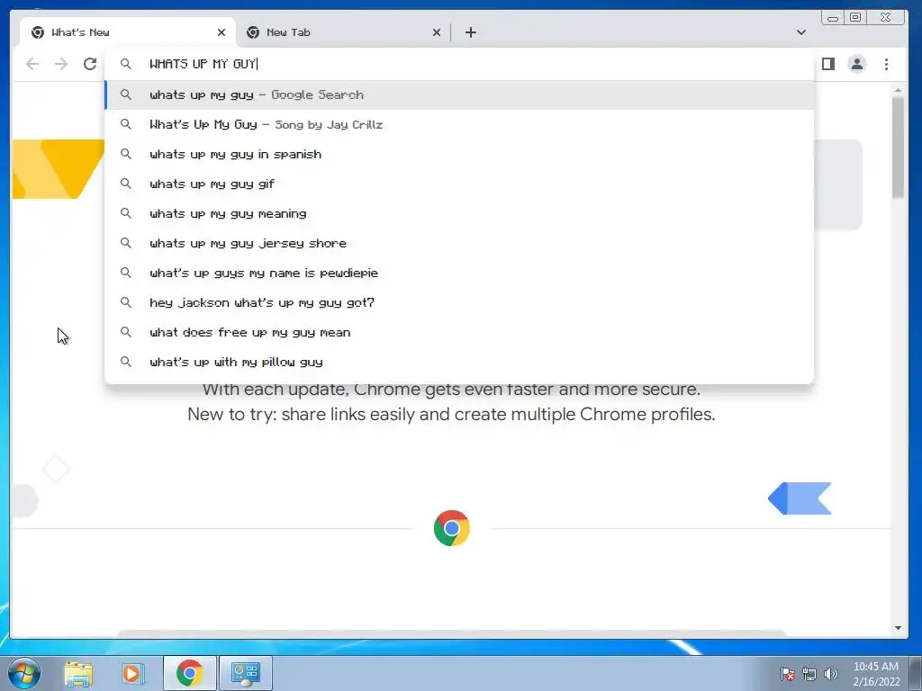Select 'whats up my guy jersey shore'

coord(459,243)
